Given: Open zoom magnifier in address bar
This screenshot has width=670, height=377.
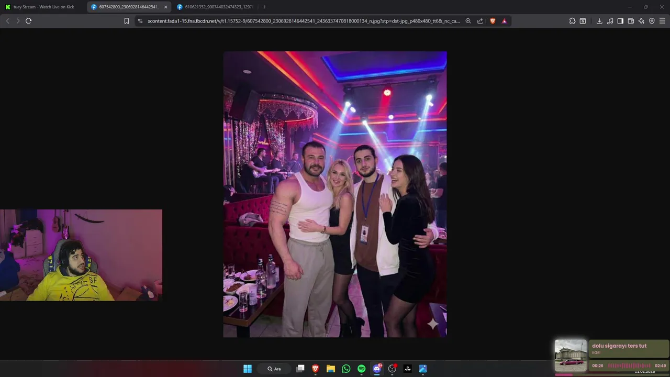Looking at the screenshot, I should click(468, 21).
